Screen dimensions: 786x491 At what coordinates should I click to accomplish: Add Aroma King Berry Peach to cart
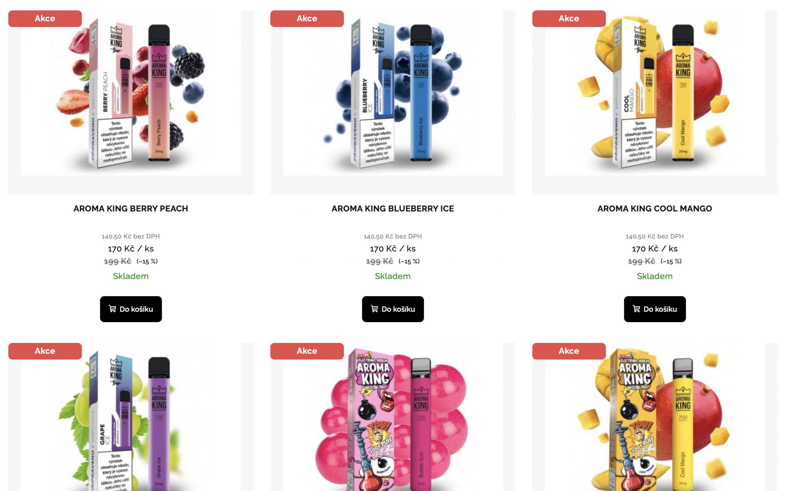[130, 309]
